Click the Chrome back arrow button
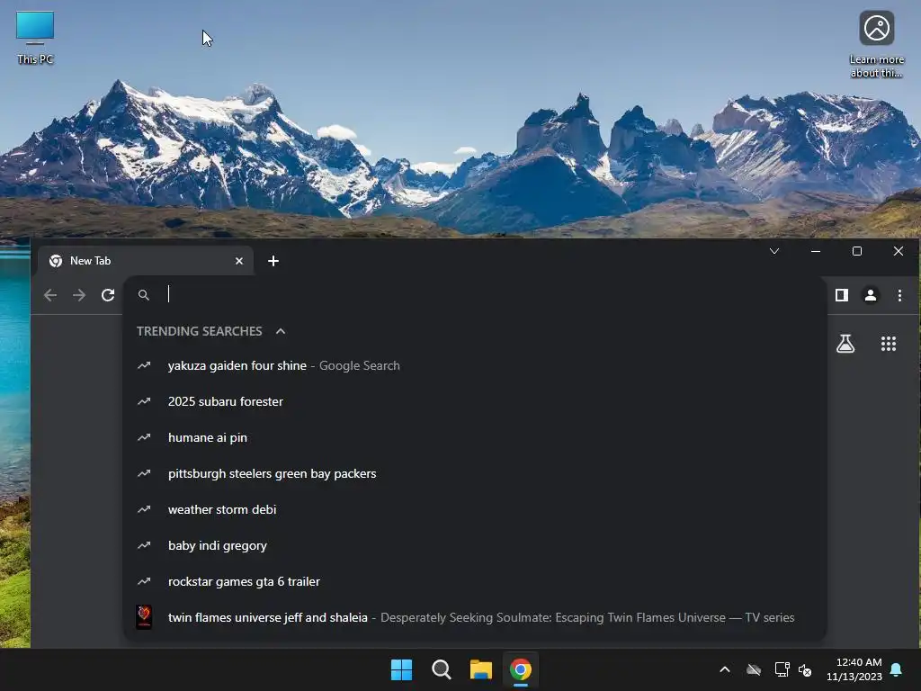 click(x=50, y=295)
